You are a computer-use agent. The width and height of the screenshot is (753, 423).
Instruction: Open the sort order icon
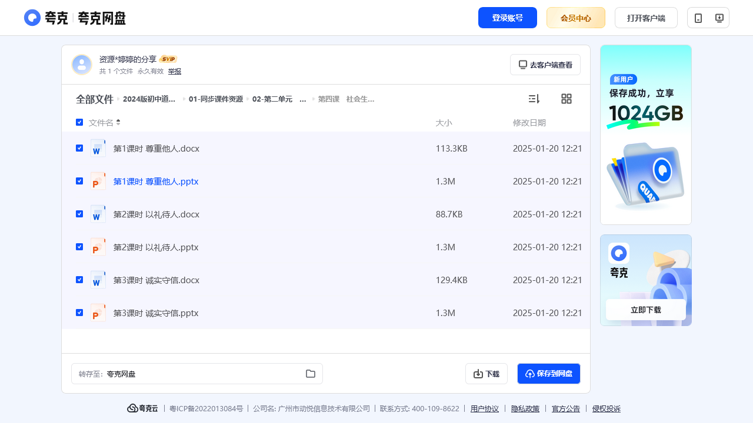coord(534,99)
